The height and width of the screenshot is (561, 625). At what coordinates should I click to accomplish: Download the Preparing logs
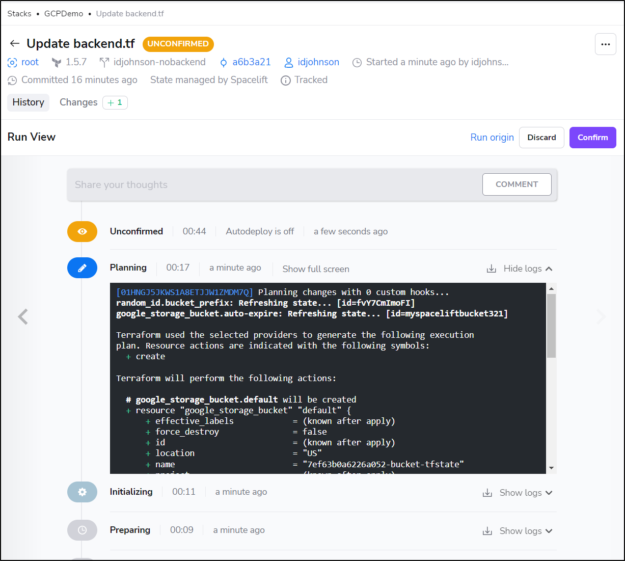487,531
